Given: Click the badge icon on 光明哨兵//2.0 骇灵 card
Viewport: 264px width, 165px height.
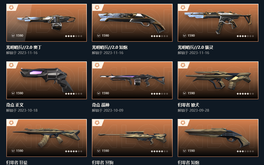Looking at the screenshot, I should pyautogui.click(x=183, y=7).
